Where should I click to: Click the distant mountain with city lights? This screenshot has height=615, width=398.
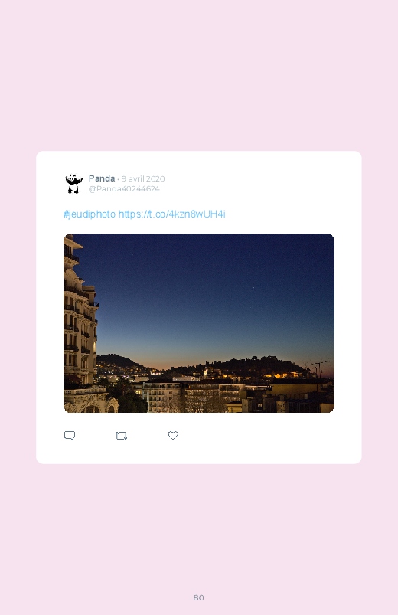click(x=118, y=363)
